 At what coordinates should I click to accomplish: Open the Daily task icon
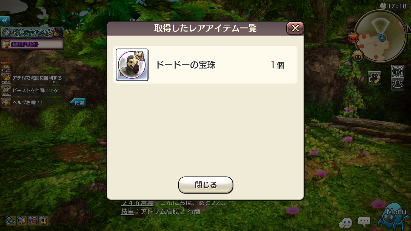tap(6, 90)
